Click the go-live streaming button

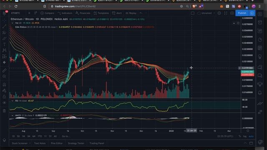(x=252, y=13)
